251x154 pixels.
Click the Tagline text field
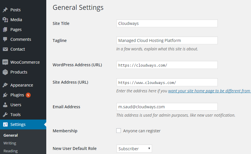coord(167,41)
